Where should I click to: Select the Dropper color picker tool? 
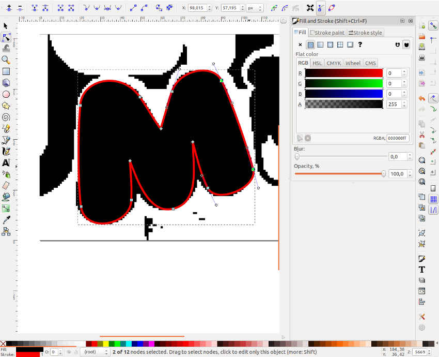coord(6,219)
